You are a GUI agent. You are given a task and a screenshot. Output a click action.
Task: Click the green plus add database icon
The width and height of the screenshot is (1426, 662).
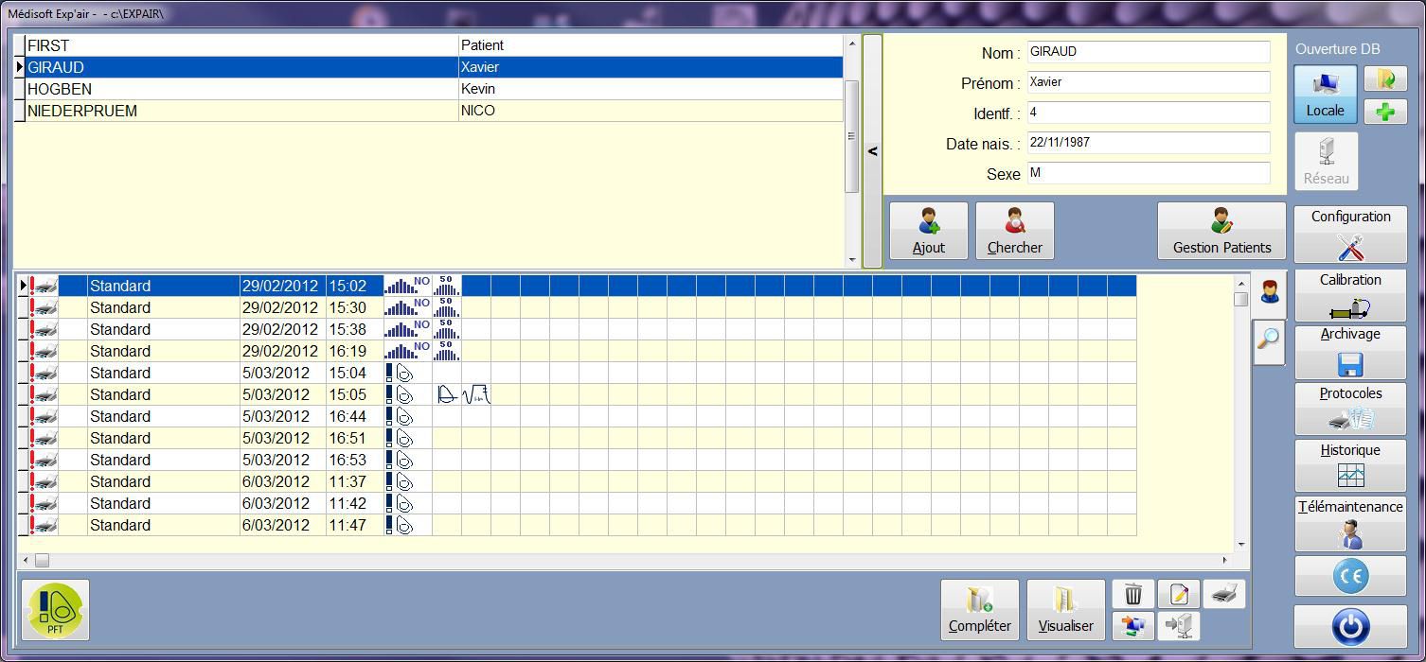click(x=1385, y=112)
